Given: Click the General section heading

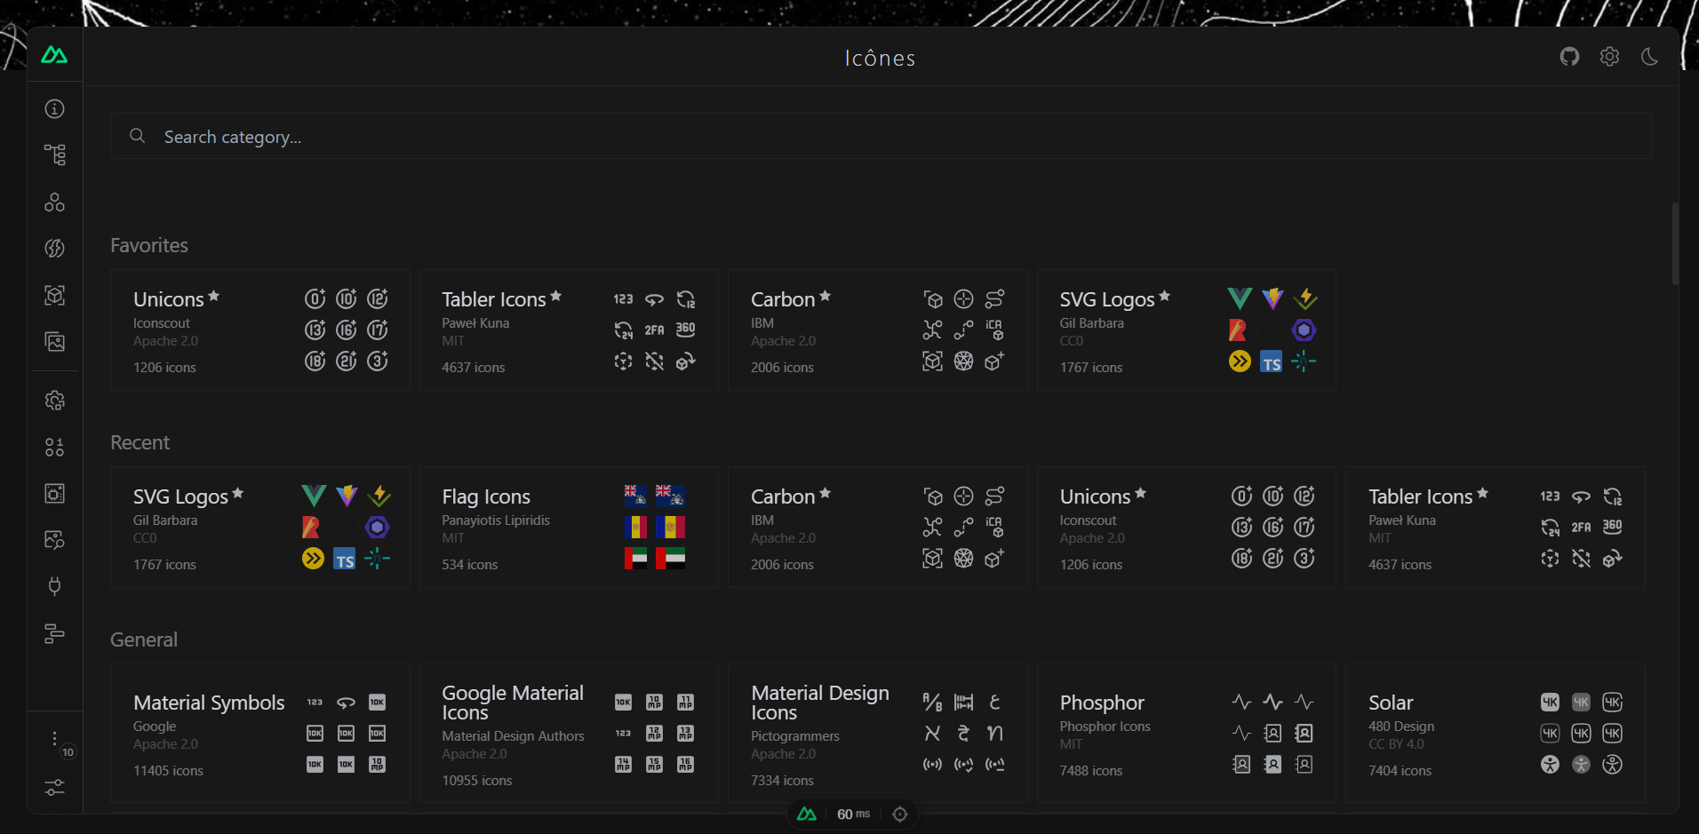Looking at the screenshot, I should coord(144,639).
